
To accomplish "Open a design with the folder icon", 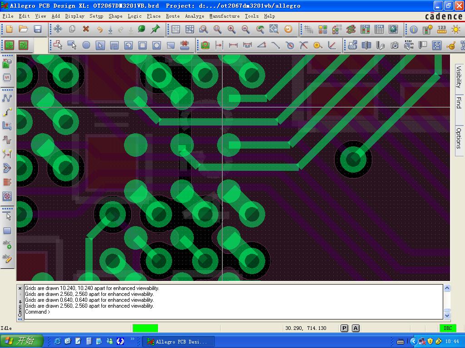I will pyautogui.click(x=23, y=29).
